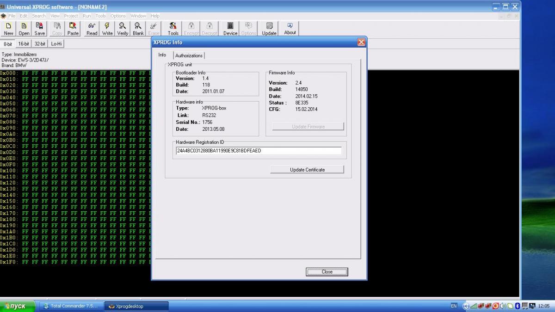Click the About toolbar icon

(290, 29)
